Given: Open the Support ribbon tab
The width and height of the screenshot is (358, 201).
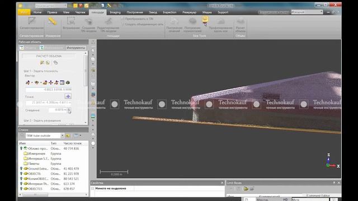Looking at the screenshot, I should click(x=223, y=12).
